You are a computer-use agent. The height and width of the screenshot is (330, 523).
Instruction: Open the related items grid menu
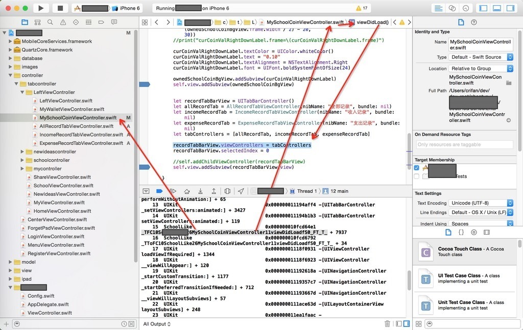tap(145, 22)
